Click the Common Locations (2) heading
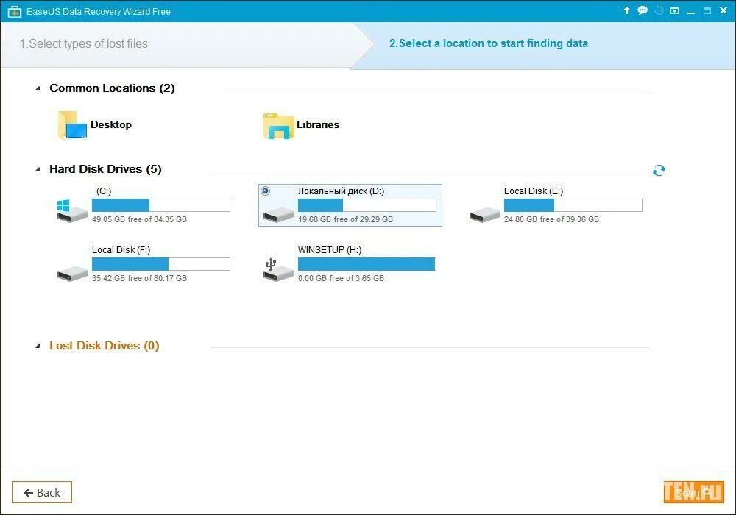The height and width of the screenshot is (515, 736). [x=112, y=88]
